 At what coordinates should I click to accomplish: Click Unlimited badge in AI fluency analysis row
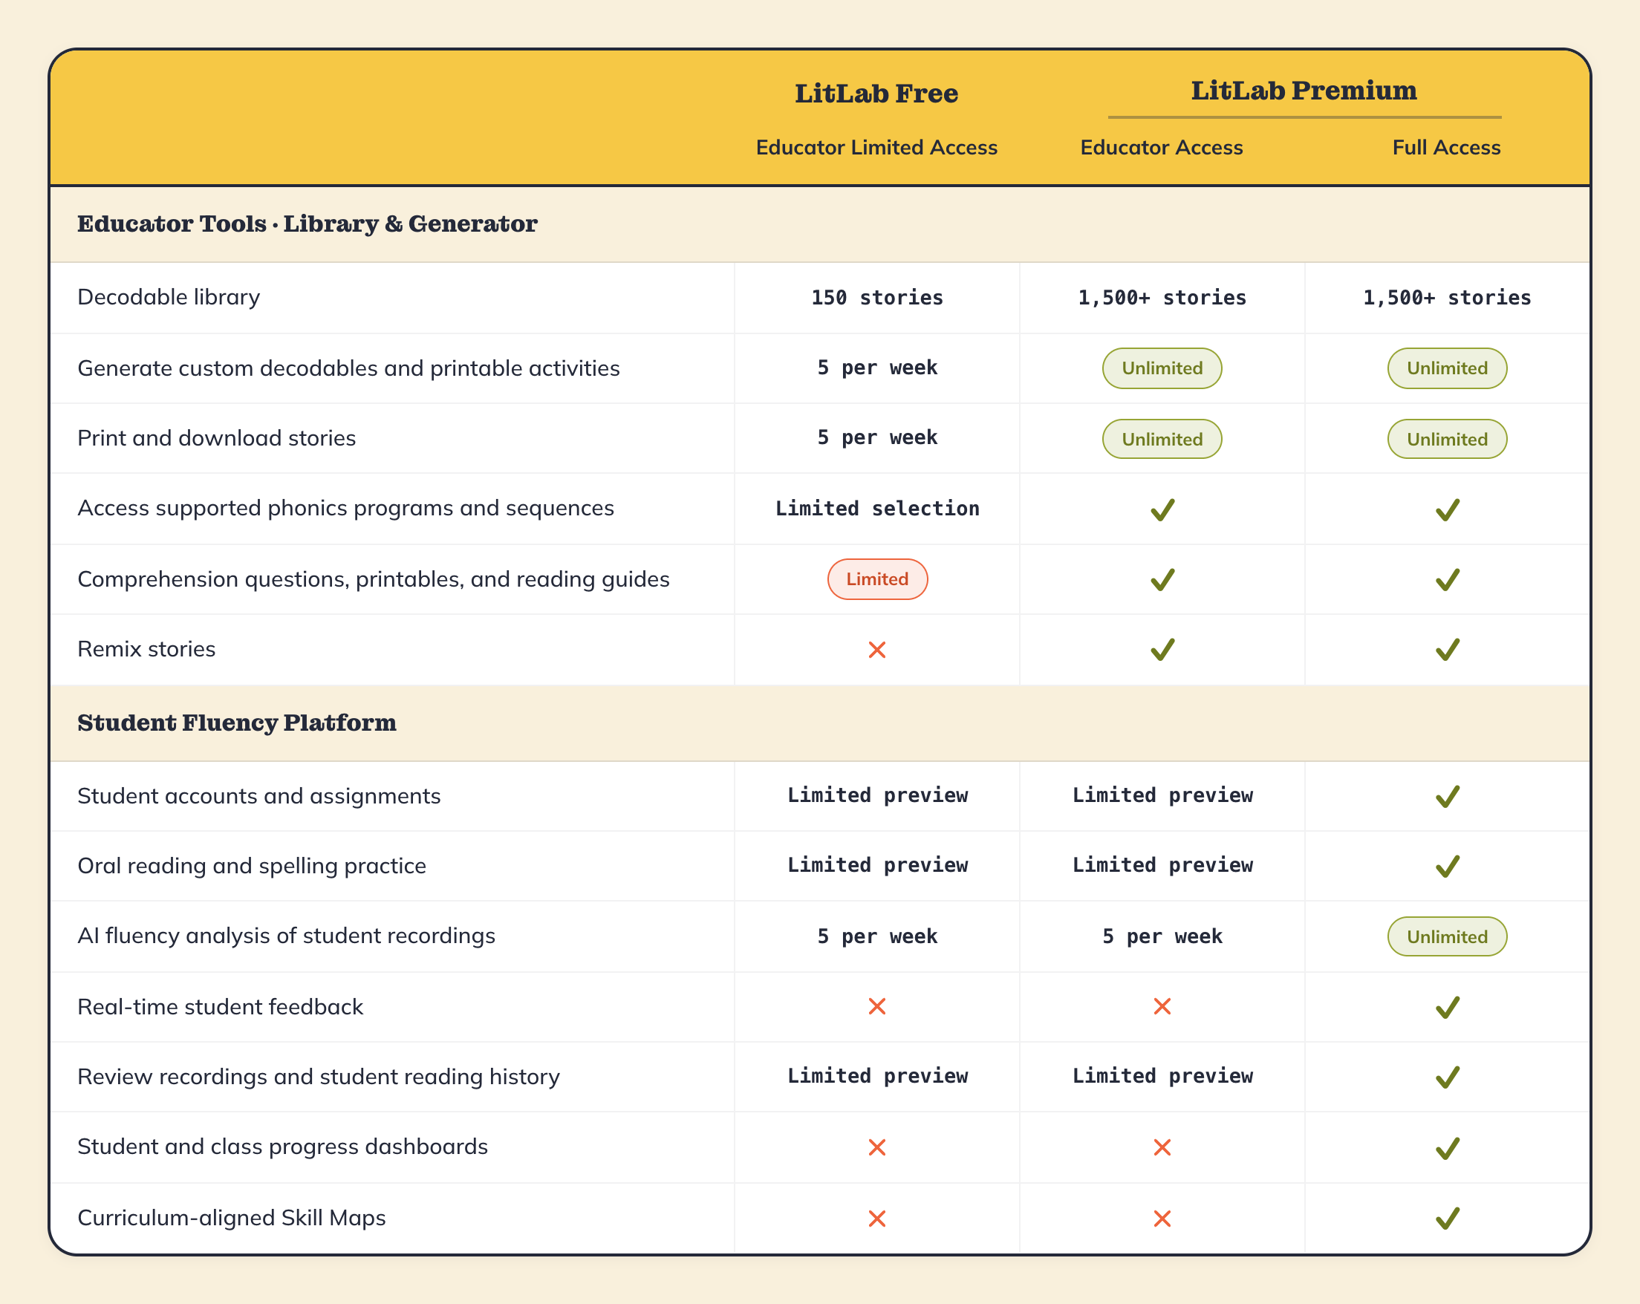[1447, 936]
